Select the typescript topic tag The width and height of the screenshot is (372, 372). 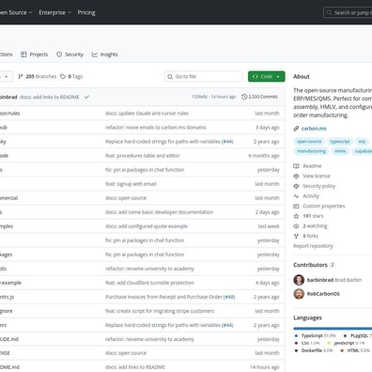click(x=340, y=142)
